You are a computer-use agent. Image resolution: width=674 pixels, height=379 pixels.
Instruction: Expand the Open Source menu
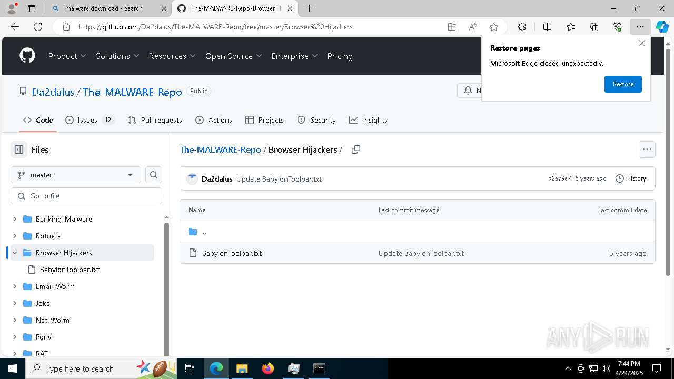234,56
